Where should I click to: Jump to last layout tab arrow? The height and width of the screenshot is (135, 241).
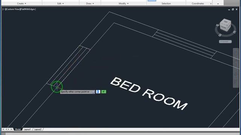tap(11, 129)
